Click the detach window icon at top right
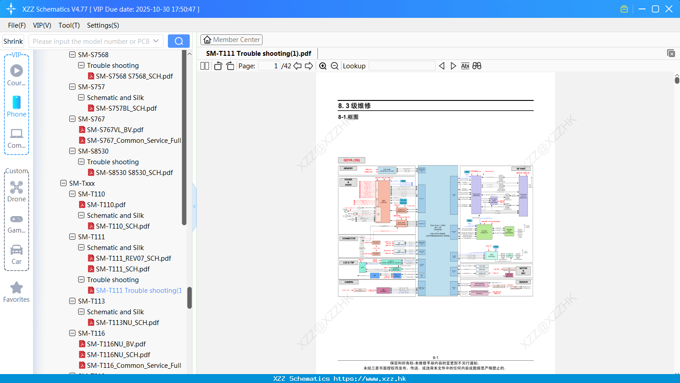The image size is (680, 383). point(671,53)
